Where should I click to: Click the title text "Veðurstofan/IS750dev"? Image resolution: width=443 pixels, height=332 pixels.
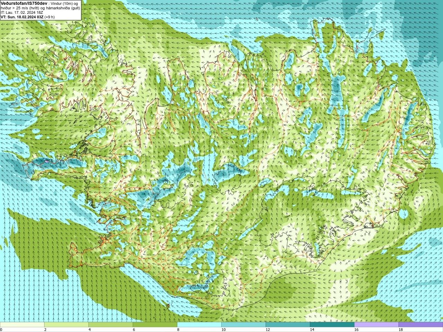click(24, 3)
